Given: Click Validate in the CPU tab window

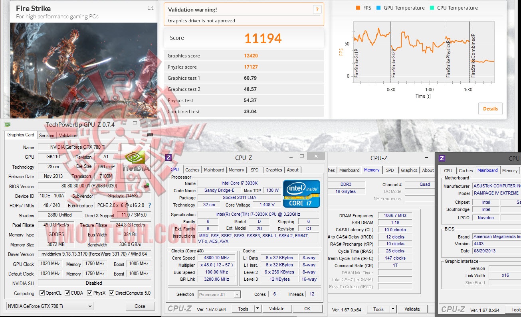Looking at the screenshot, I should (277, 309).
